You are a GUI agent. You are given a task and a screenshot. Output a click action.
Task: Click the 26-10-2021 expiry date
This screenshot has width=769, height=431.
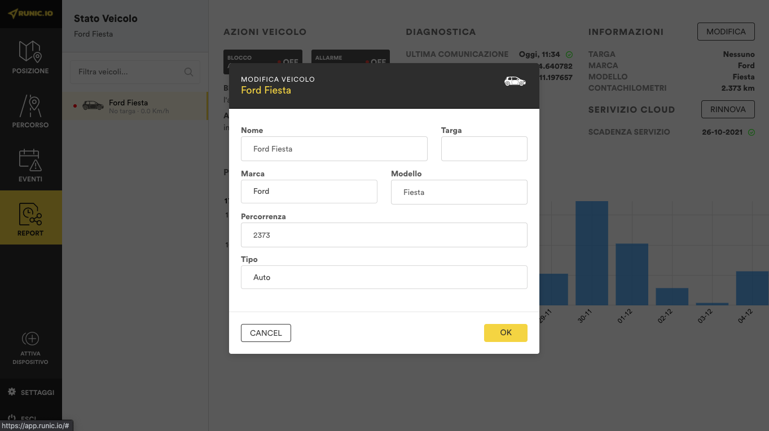(723, 132)
